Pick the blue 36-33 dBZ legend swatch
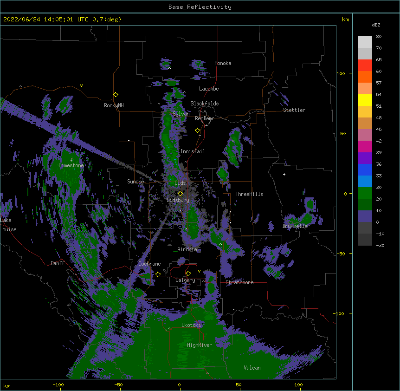400x391 pixels. pyautogui.click(x=365, y=169)
